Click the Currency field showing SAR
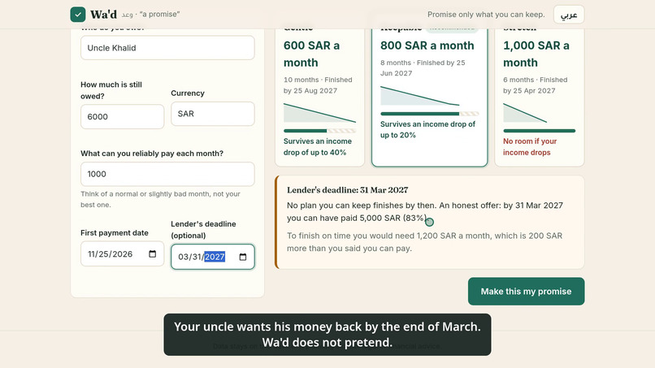This screenshot has width=655, height=368. tap(213, 114)
